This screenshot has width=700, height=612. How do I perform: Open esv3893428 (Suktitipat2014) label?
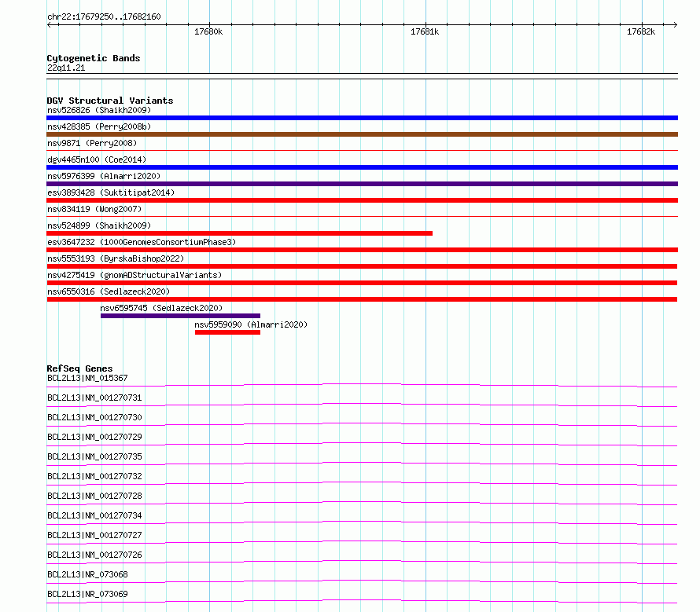click(111, 192)
